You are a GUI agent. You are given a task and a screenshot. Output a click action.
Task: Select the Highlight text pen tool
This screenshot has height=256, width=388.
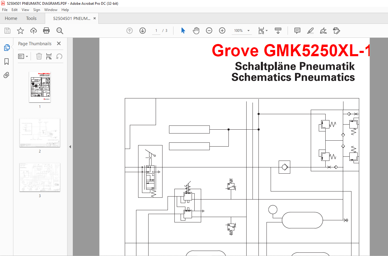[310, 31]
